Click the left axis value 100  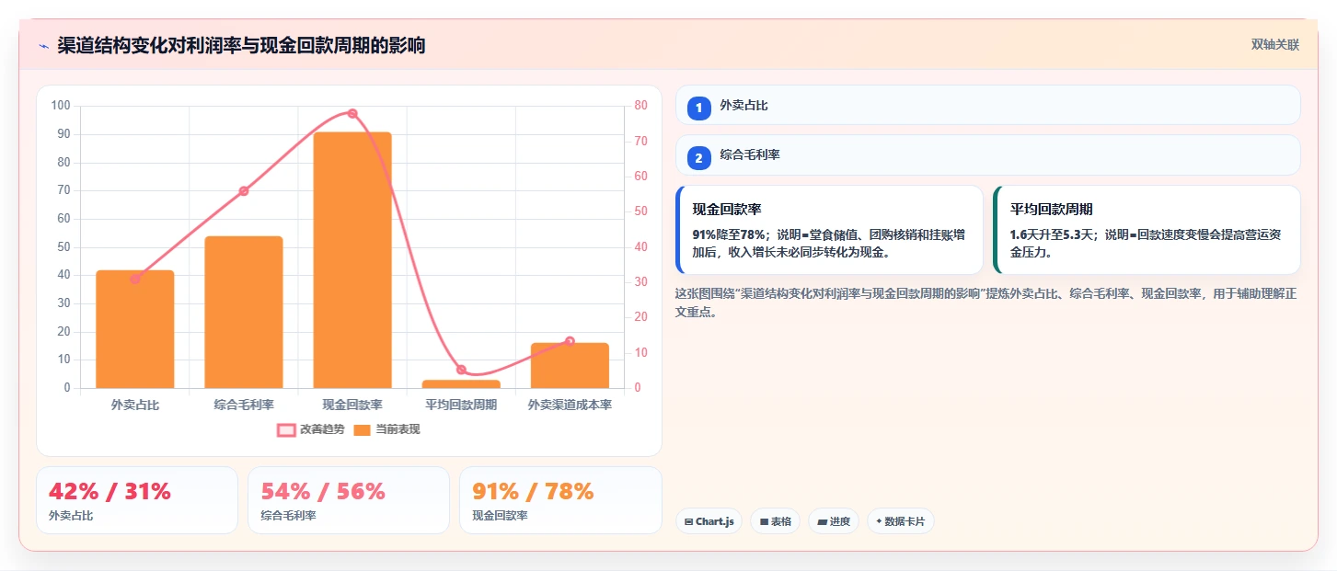[x=61, y=106]
